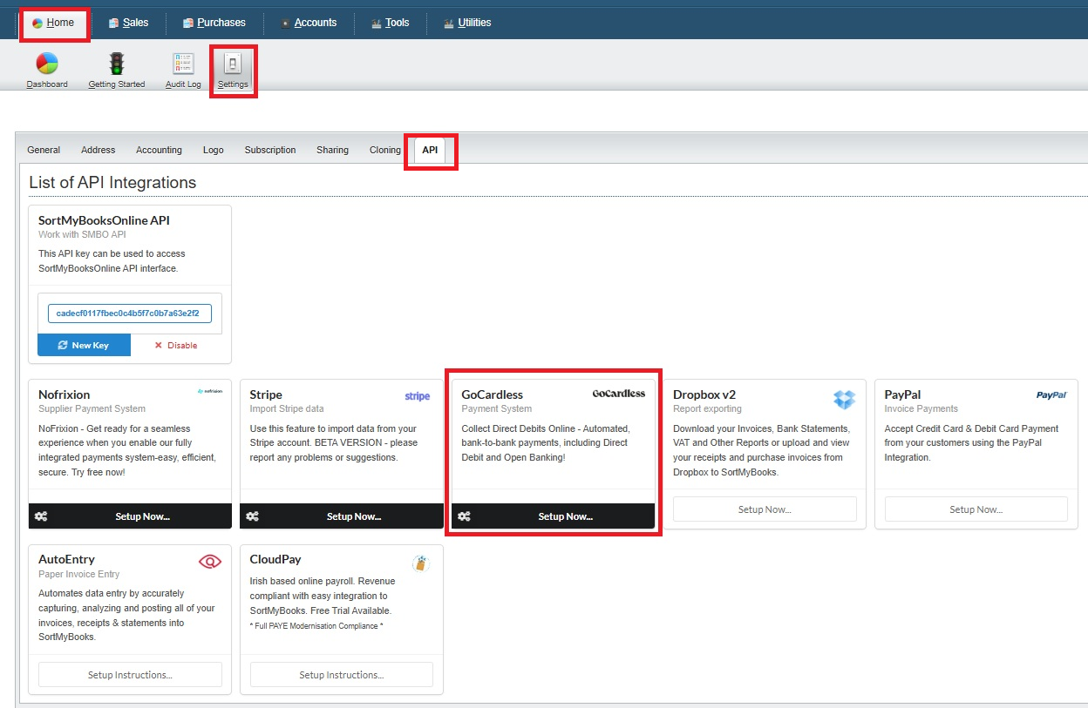Click the 'CloudPay' card title
Viewport: 1088px width, 708px height.
(x=275, y=559)
